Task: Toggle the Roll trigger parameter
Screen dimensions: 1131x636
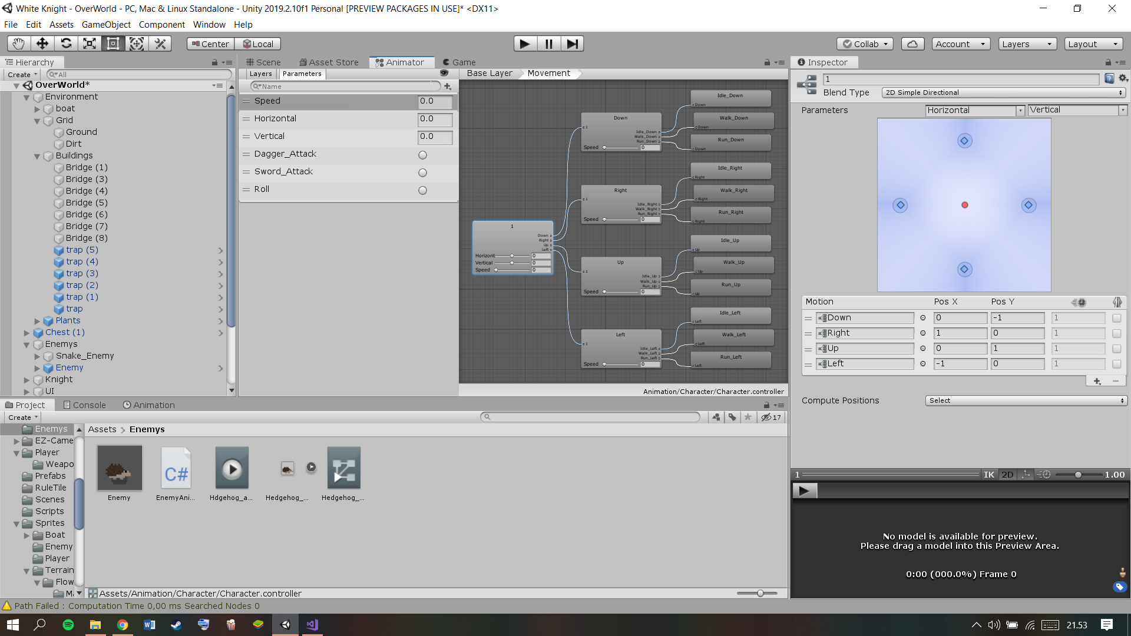Action: pos(422,190)
